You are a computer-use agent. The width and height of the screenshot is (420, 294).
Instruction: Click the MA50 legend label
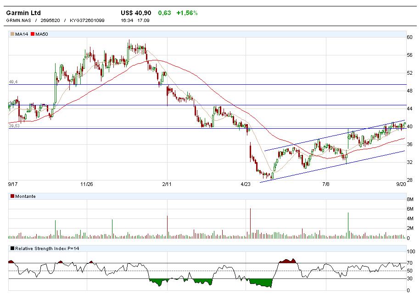pos(42,34)
